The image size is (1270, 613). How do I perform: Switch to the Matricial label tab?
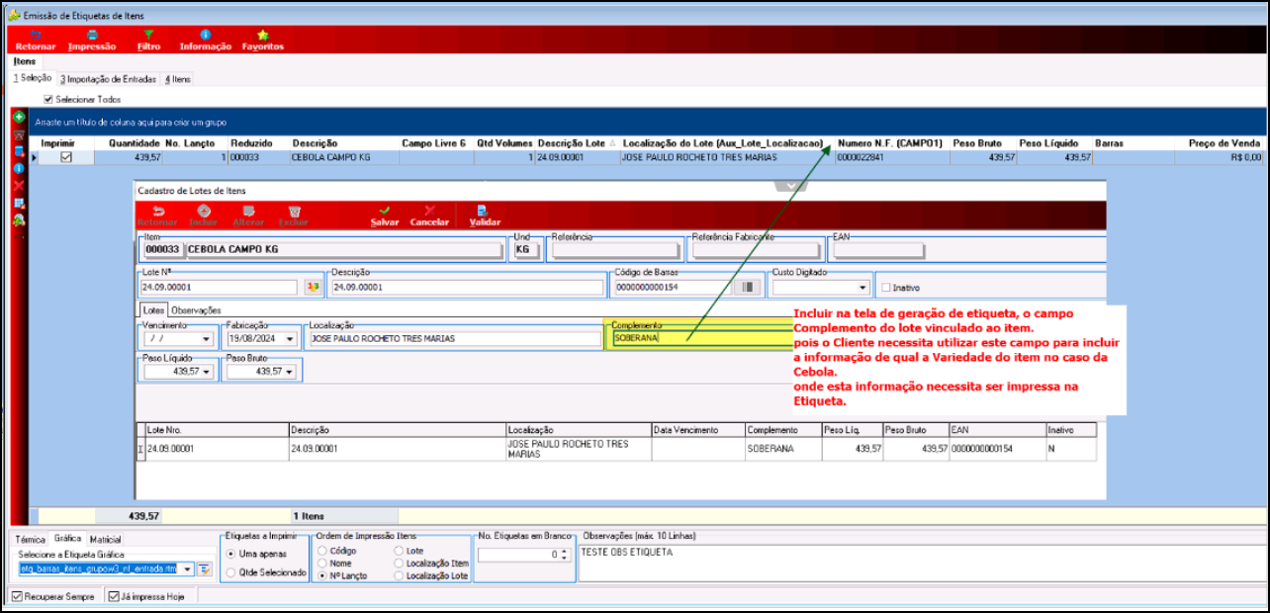tap(105, 540)
